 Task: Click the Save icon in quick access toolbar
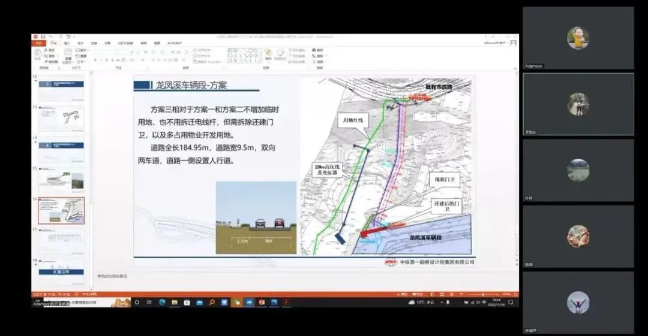pos(43,37)
